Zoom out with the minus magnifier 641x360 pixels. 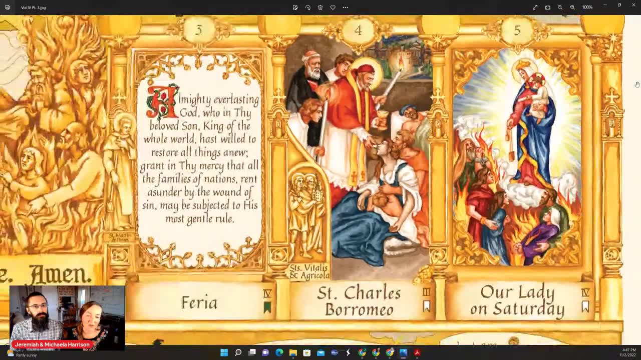(x=560, y=7)
